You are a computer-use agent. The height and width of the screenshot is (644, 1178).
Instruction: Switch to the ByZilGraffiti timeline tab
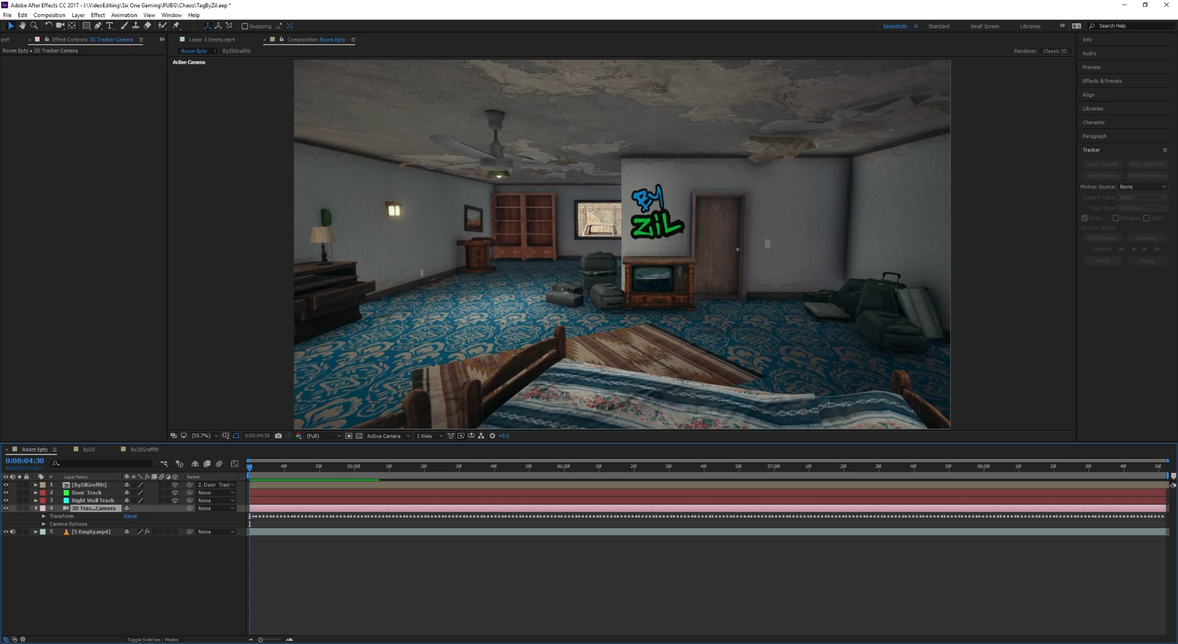click(x=144, y=450)
